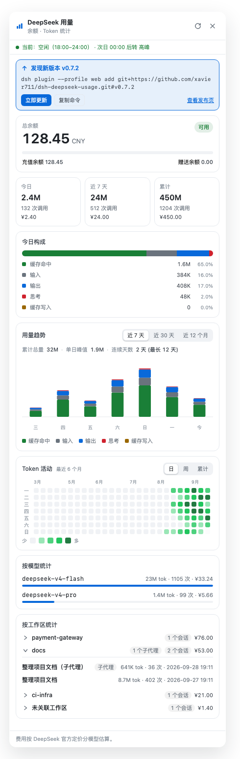Click the 复制命令 button
This screenshot has width=240, height=759.
[70, 100]
